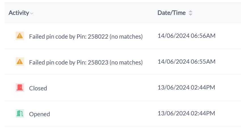This screenshot has height=133, width=241.
Task: Select the Closed activity label
Action: point(38,88)
